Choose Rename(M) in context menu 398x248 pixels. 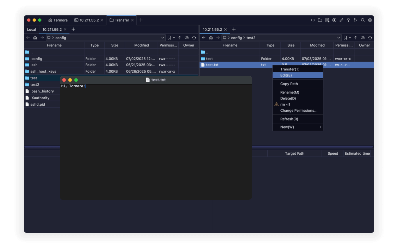pyautogui.click(x=298, y=92)
